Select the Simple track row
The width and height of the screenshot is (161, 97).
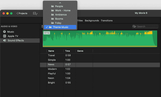click(x=100, y=60)
